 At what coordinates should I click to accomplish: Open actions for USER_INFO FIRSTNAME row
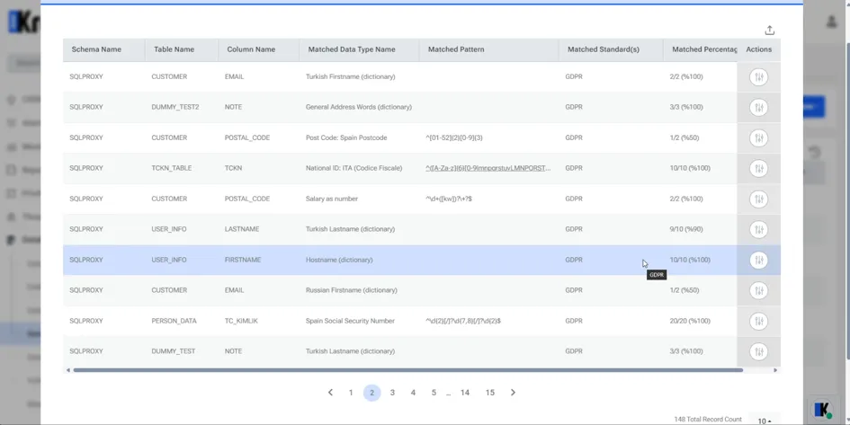(759, 260)
